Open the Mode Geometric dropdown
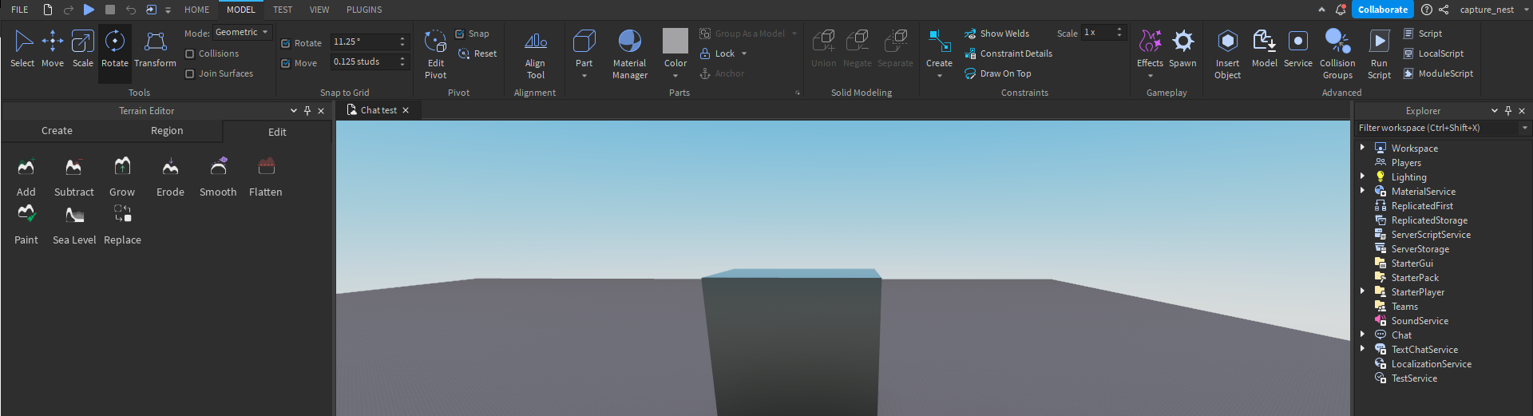The image size is (1533, 416). coord(243,33)
